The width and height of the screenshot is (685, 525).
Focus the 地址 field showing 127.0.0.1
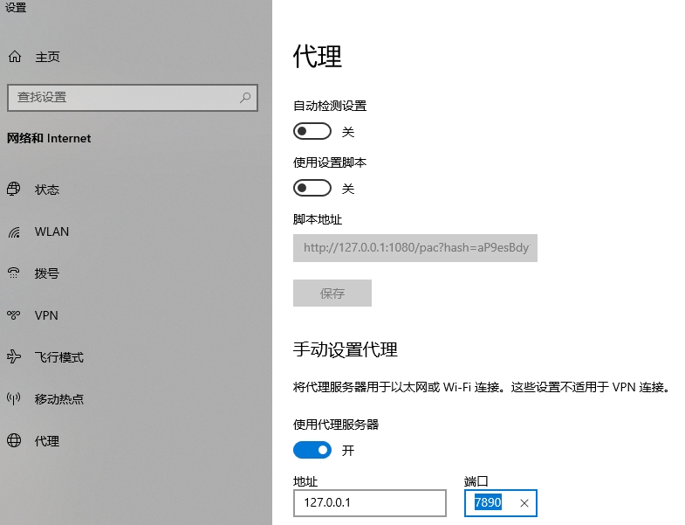pyautogui.click(x=370, y=503)
